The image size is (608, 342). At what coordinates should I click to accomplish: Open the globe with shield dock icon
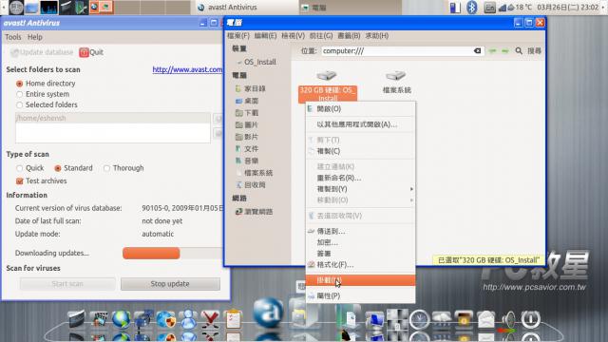(x=166, y=319)
